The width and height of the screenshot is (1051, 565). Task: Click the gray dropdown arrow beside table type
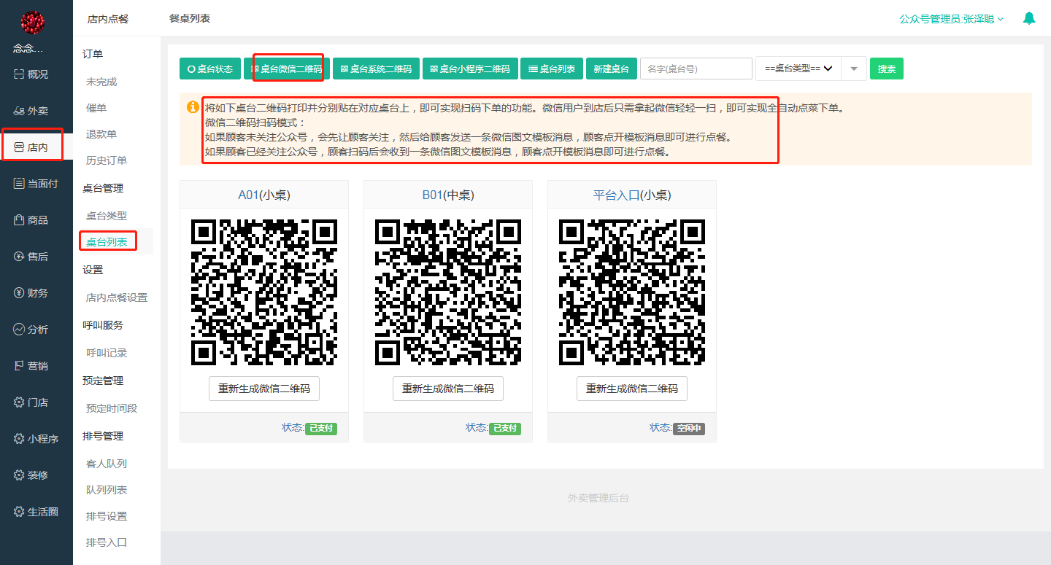pyautogui.click(x=854, y=69)
